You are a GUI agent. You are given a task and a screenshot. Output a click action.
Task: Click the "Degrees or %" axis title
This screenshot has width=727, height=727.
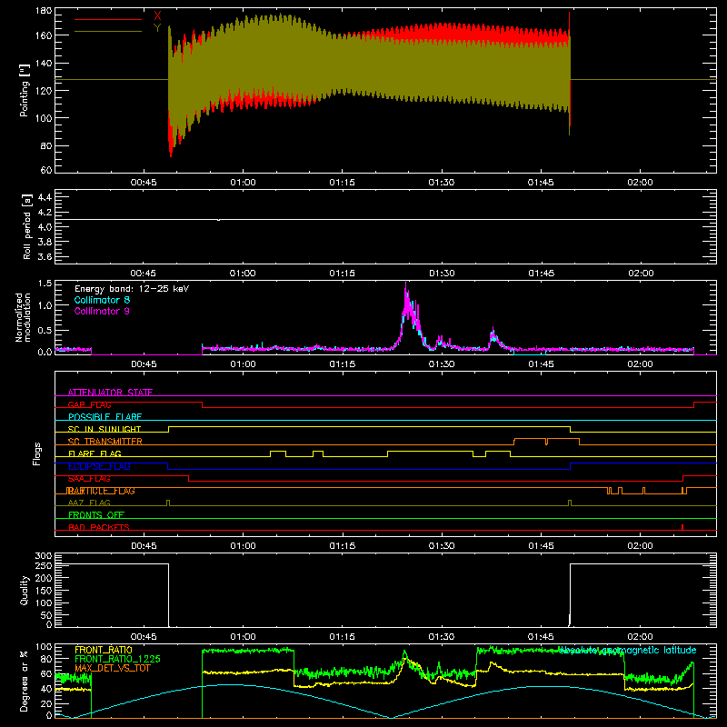[x=25, y=681]
